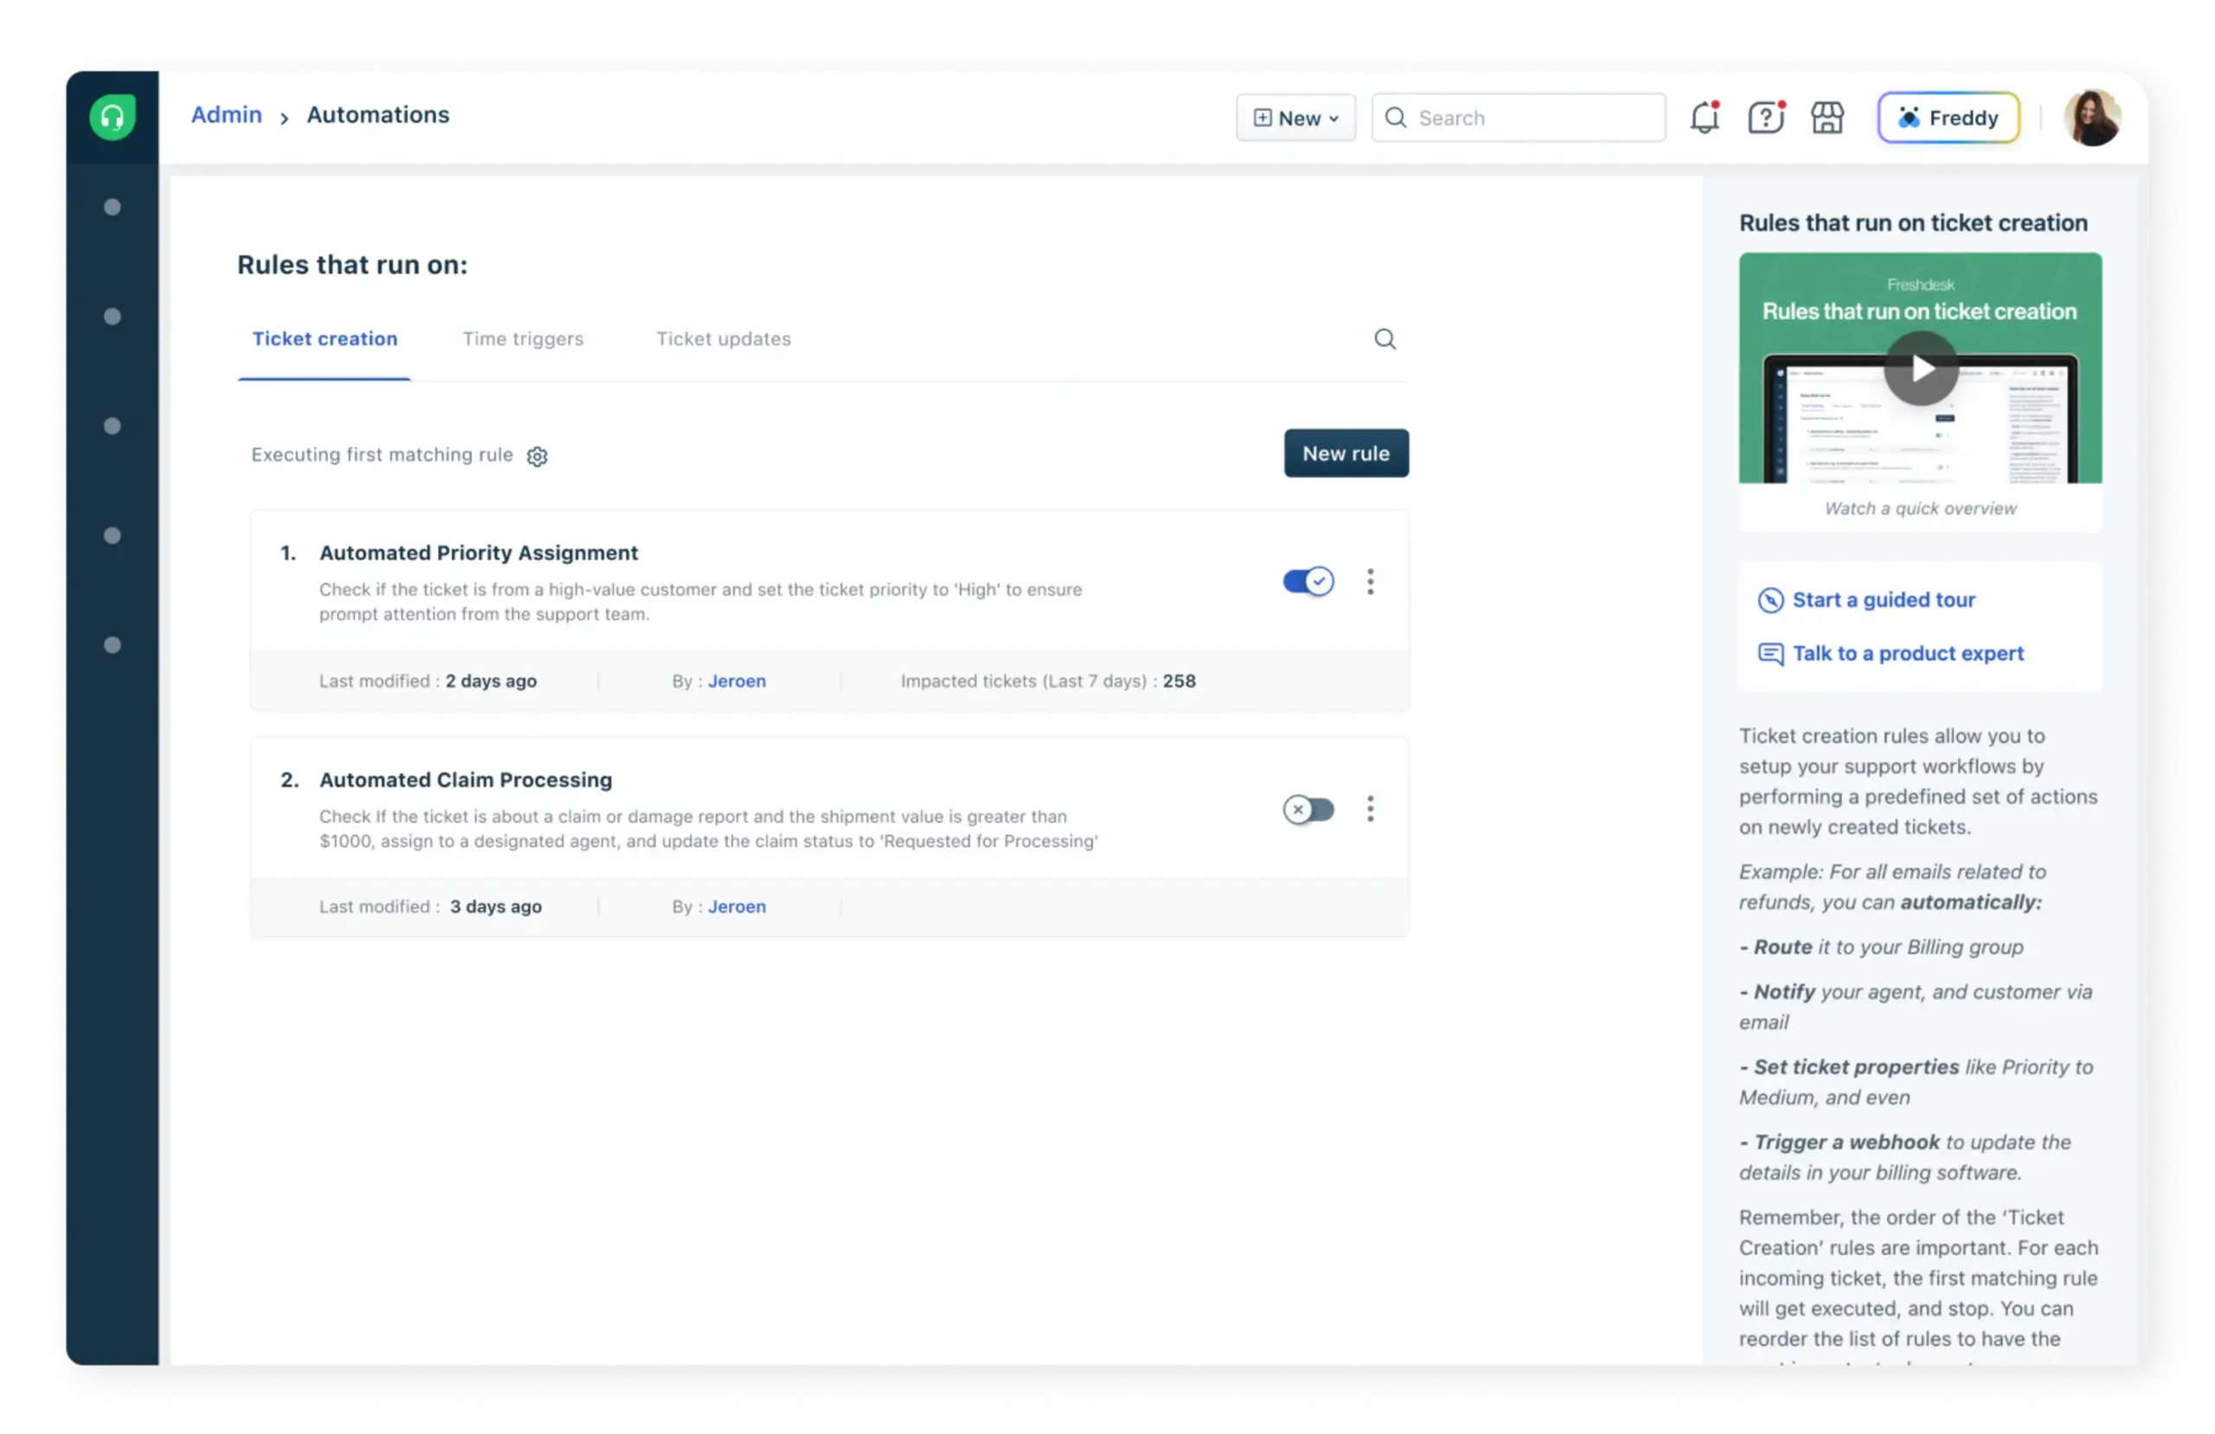Open the Freddy AI assistant button

pyautogui.click(x=1948, y=118)
